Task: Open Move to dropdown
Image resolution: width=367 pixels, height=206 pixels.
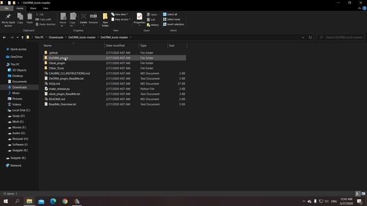Action: [x=63, y=20]
